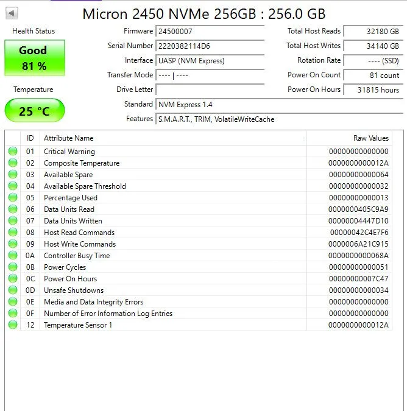Select the Host Write Commands attribute name
Image resolution: width=407 pixels, height=411 pixels.
point(80,244)
